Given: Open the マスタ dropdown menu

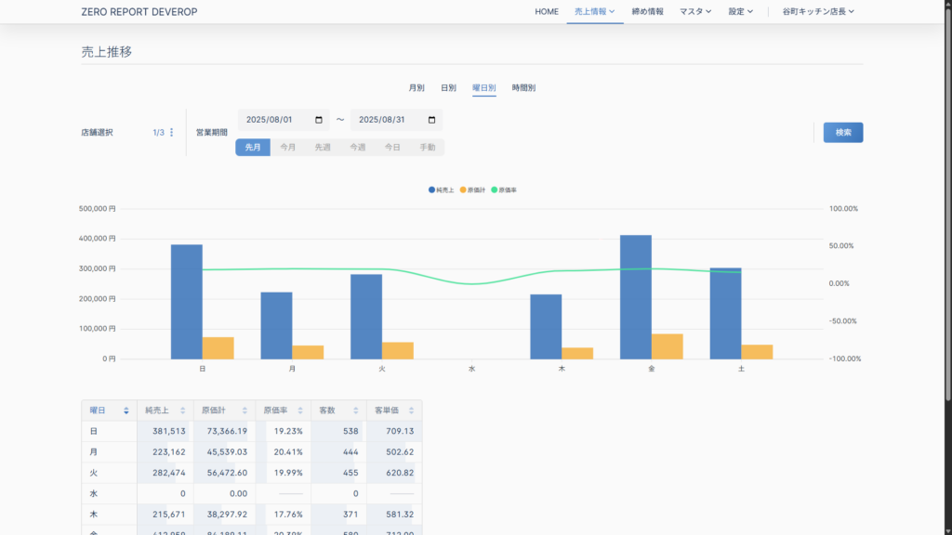Looking at the screenshot, I should click(x=694, y=12).
